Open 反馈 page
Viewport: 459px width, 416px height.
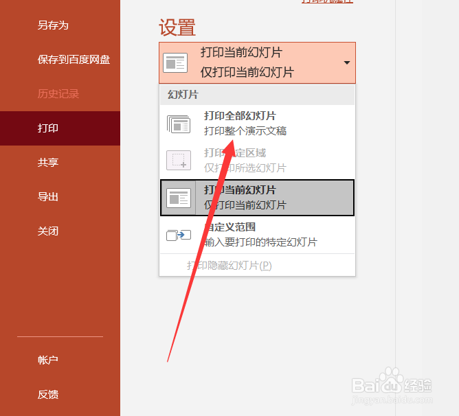coord(48,394)
